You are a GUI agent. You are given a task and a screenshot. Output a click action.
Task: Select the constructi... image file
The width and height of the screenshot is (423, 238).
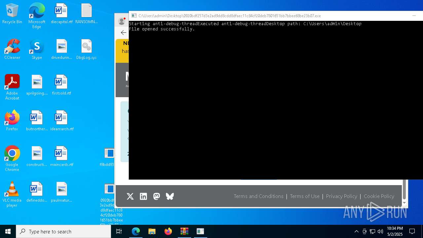click(x=37, y=157)
